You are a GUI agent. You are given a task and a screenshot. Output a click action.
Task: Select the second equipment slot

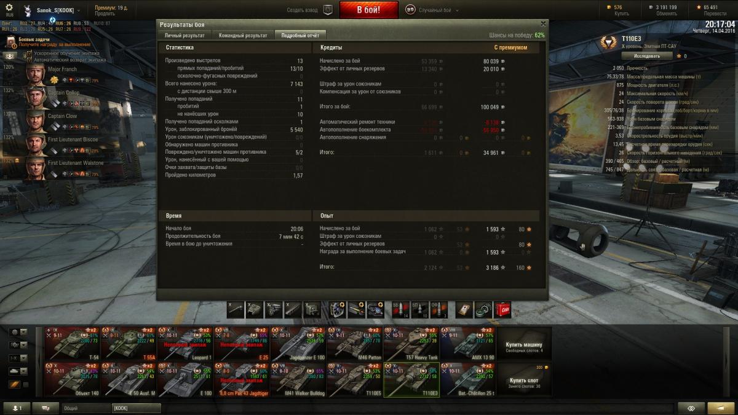(357, 309)
